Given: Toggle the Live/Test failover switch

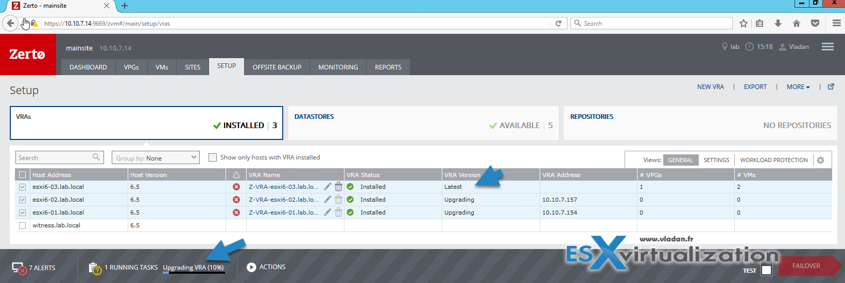Looking at the screenshot, I should pyautogui.click(x=767, y=270).
